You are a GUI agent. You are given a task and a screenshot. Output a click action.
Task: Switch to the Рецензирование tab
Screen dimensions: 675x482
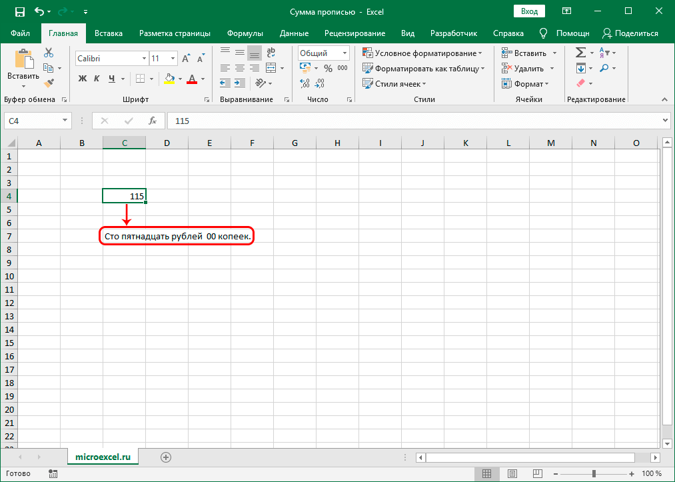click(354, 33)
